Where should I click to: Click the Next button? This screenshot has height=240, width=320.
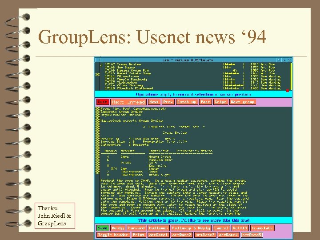point(154,102)
